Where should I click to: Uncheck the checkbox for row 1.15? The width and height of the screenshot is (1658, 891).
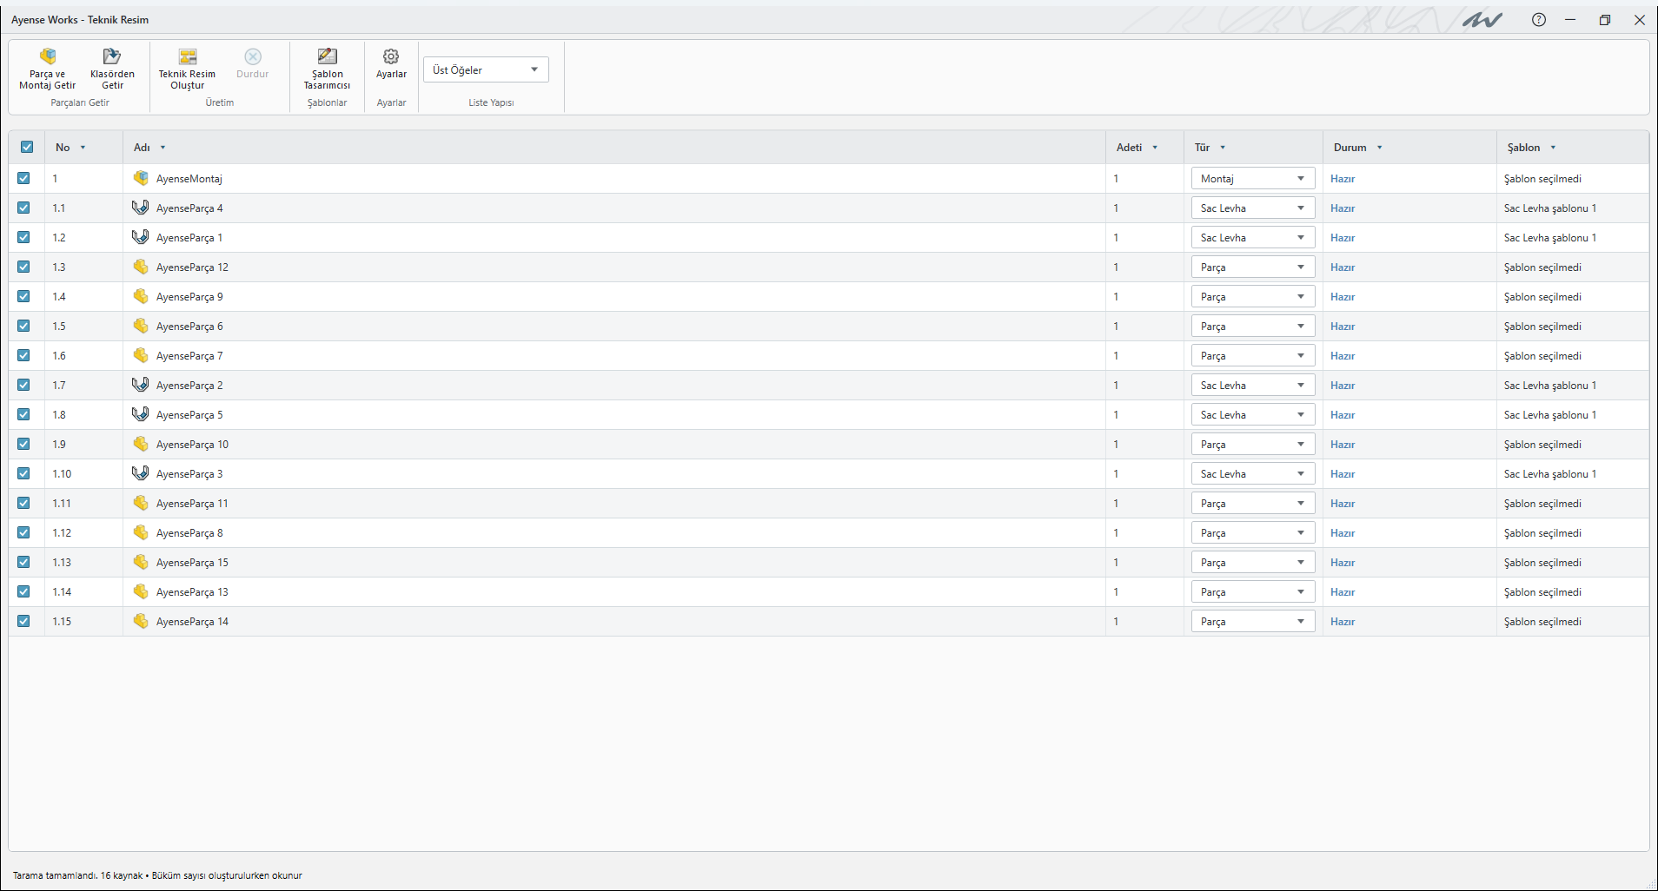(x=23, y=621)
